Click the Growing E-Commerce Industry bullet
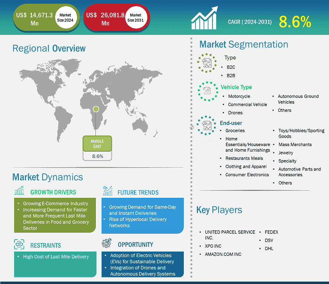This screenshot has height=284, width=329. click(x=55, y=203)
